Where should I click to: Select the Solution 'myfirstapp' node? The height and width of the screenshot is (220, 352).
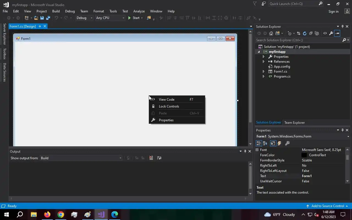tap(287, 47)
